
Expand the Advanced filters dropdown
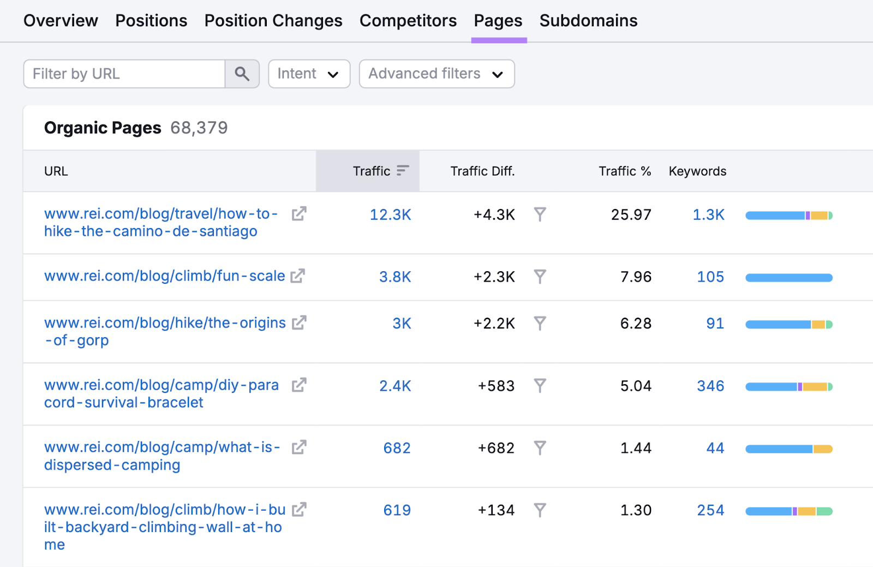point(436,74)
